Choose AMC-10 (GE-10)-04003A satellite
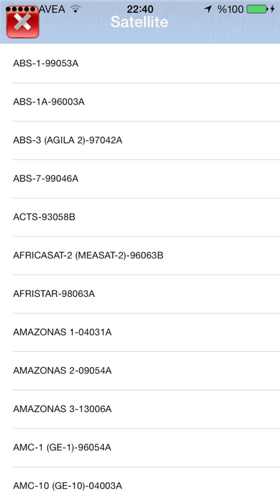 [x=140, y=481]
